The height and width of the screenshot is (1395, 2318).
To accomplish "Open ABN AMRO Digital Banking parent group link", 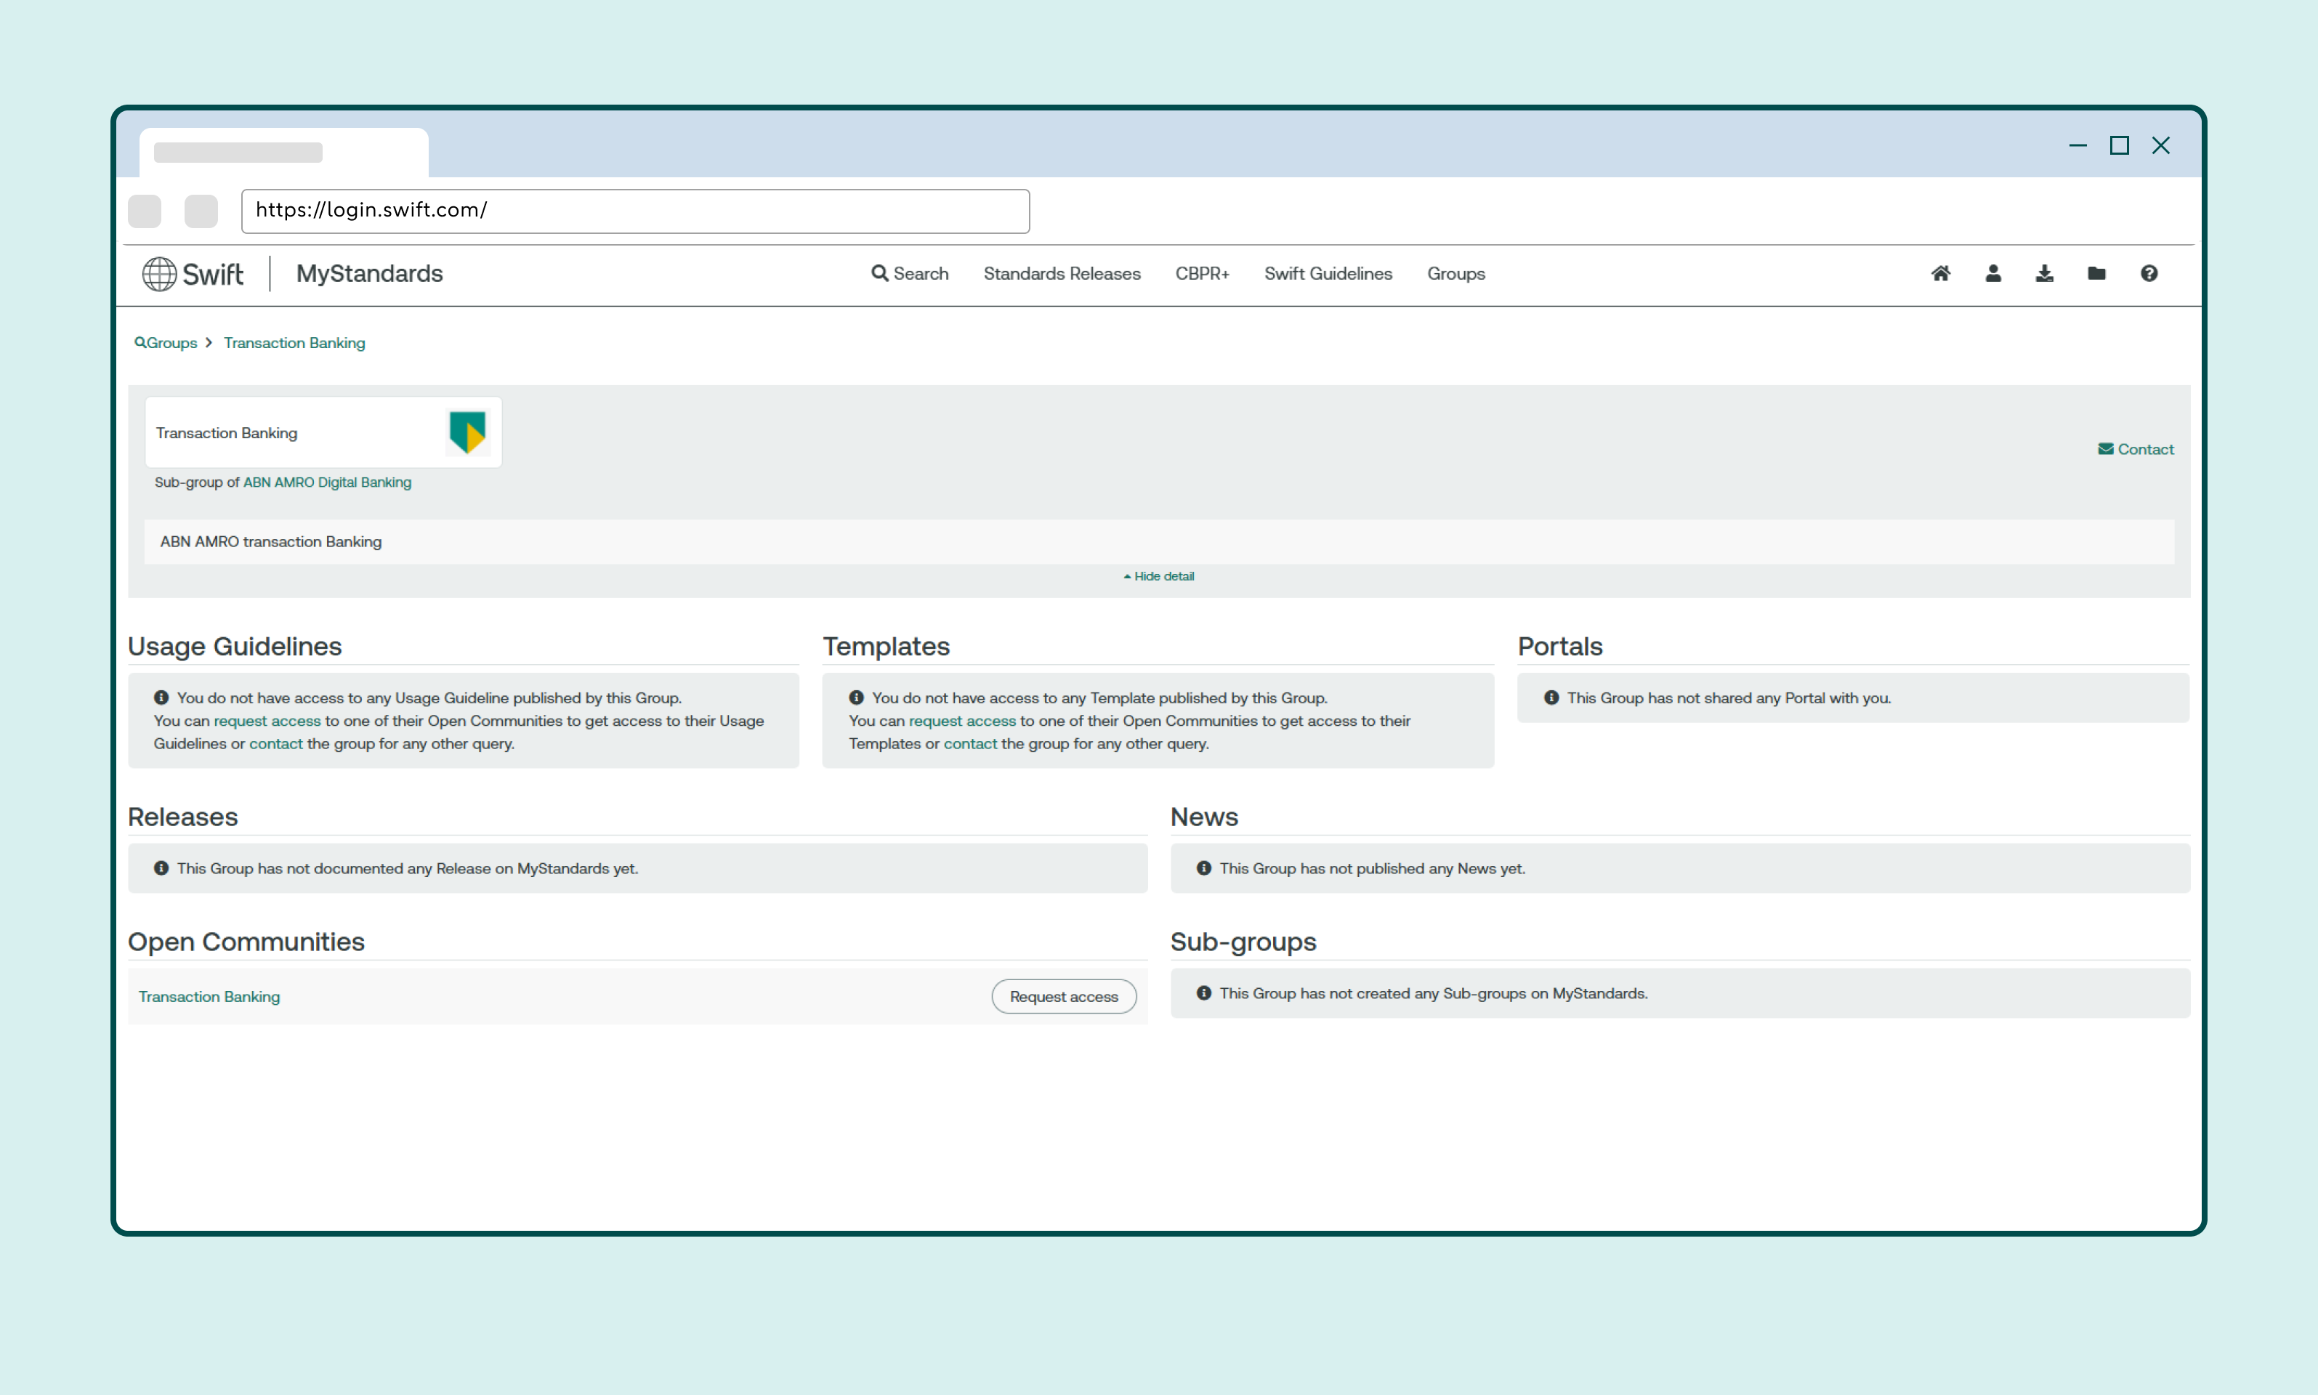I will 327,482.
